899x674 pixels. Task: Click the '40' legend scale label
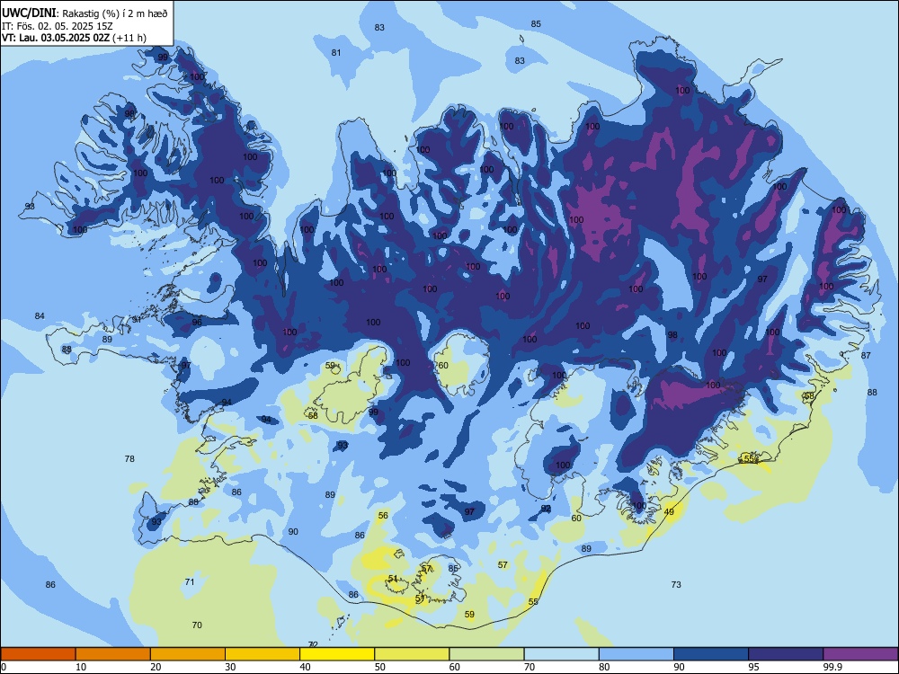[x=305, y=667]
